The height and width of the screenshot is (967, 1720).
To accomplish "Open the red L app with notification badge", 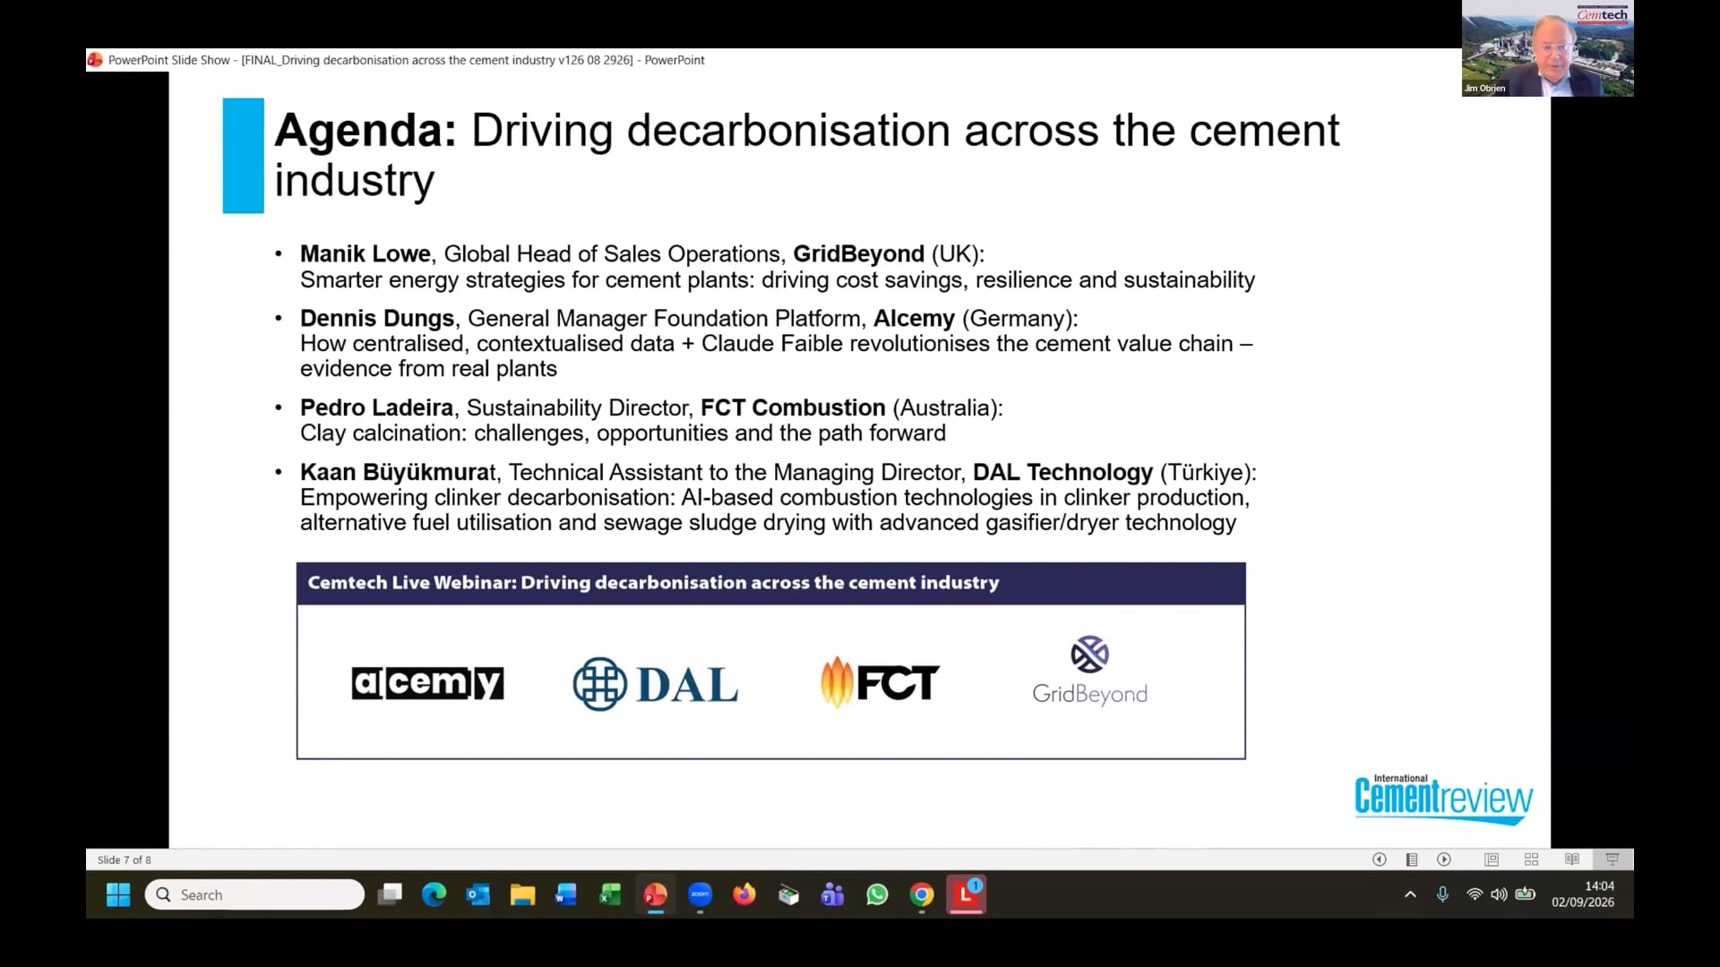I will pyautogui.click(x=967, y=894).
